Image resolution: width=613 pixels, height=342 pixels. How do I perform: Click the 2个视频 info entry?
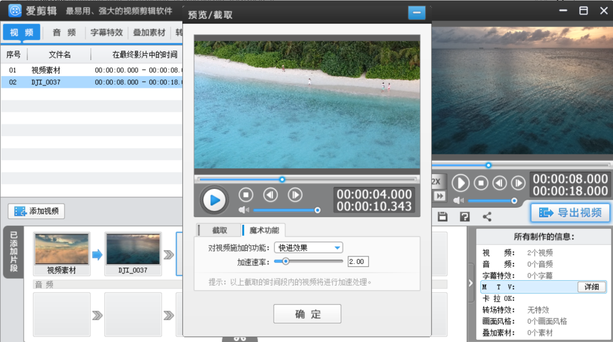pos(540,253)
